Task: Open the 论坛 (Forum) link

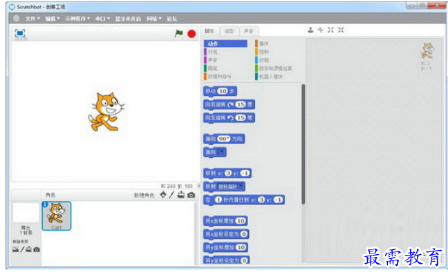Action: (171, 19)
